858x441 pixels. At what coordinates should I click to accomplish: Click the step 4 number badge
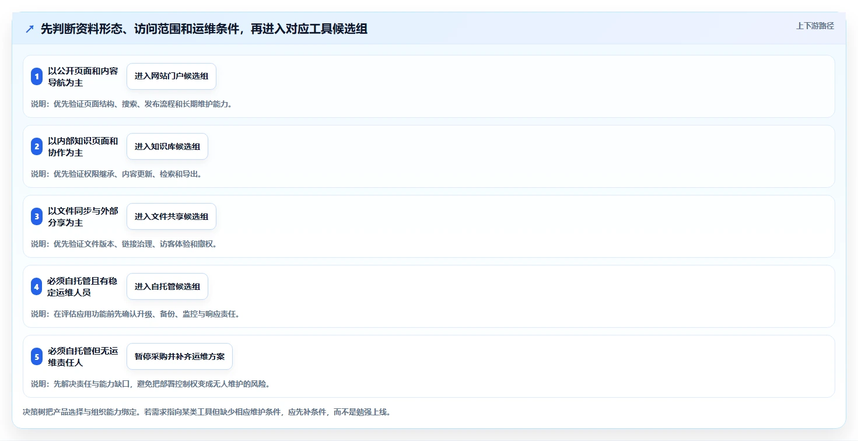coord(37,286)
